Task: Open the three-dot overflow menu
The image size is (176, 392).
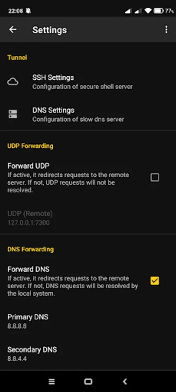Action: point(166,30)
